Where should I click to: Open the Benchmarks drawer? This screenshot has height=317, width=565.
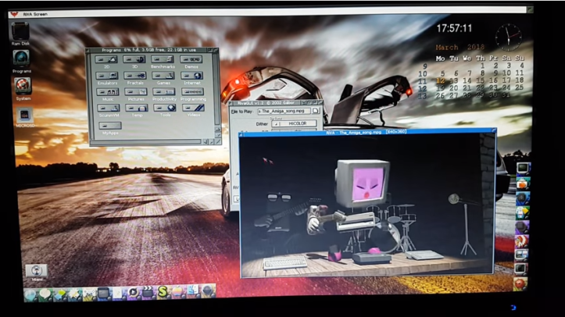[163, 59]
